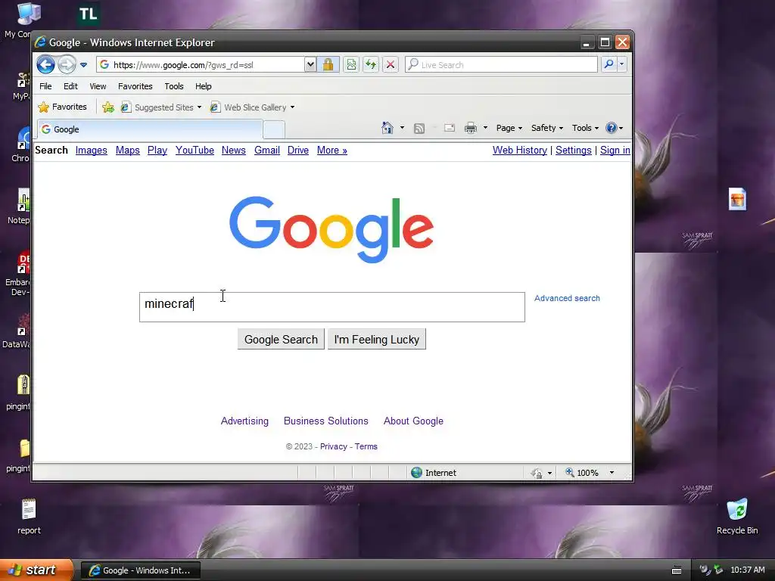Screen dimensions: 775x581
Task: Open Google Settings link
Action: point(574,151)
